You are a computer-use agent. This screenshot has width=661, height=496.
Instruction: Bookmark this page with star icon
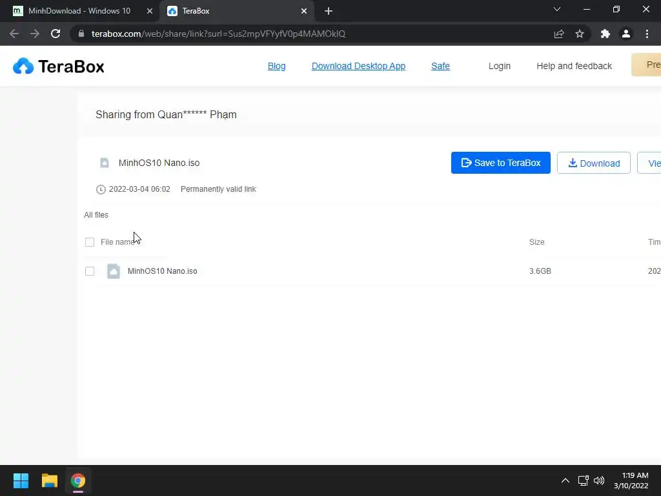coord(580,34)
